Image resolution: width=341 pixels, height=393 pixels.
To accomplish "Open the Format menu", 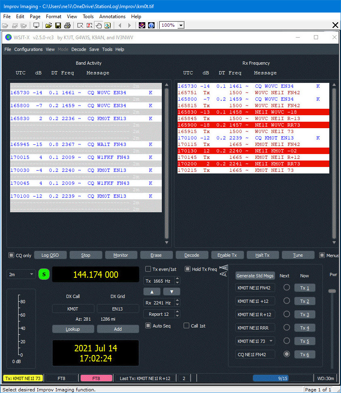I will [54, 17].
